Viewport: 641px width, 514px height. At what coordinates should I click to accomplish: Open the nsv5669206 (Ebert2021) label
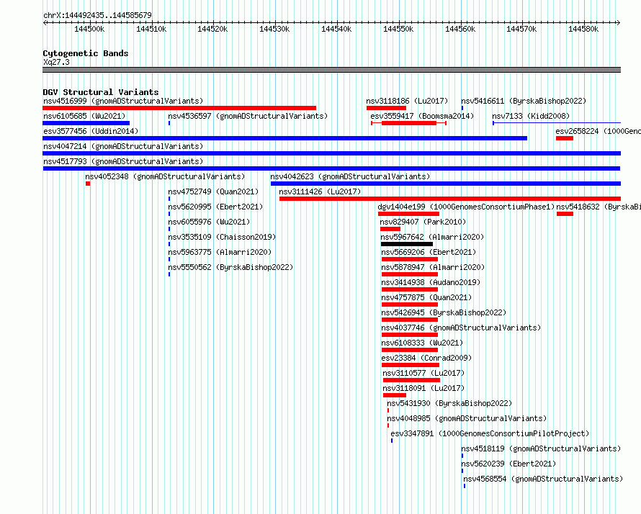[x=429, y=252]
